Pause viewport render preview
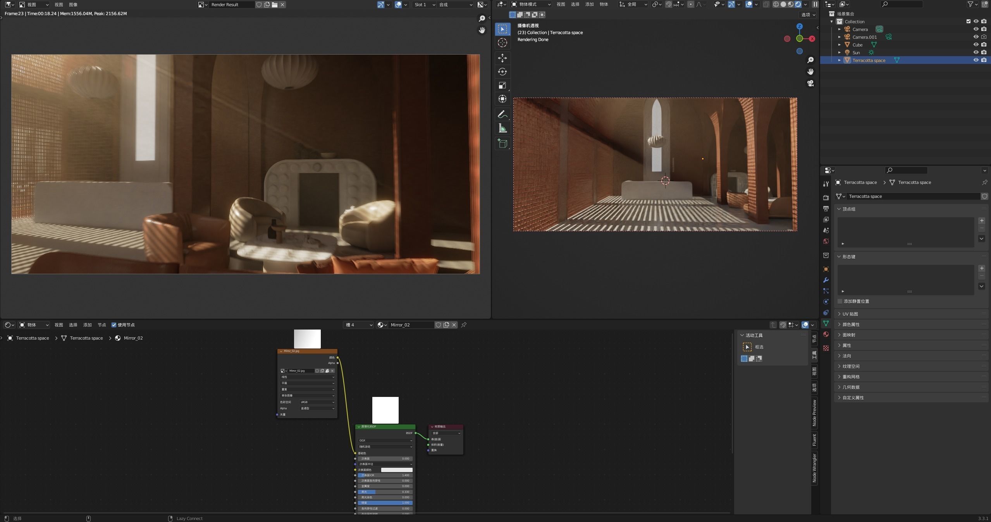This screenshot has height=522, width=991. [x=816, y=4]
